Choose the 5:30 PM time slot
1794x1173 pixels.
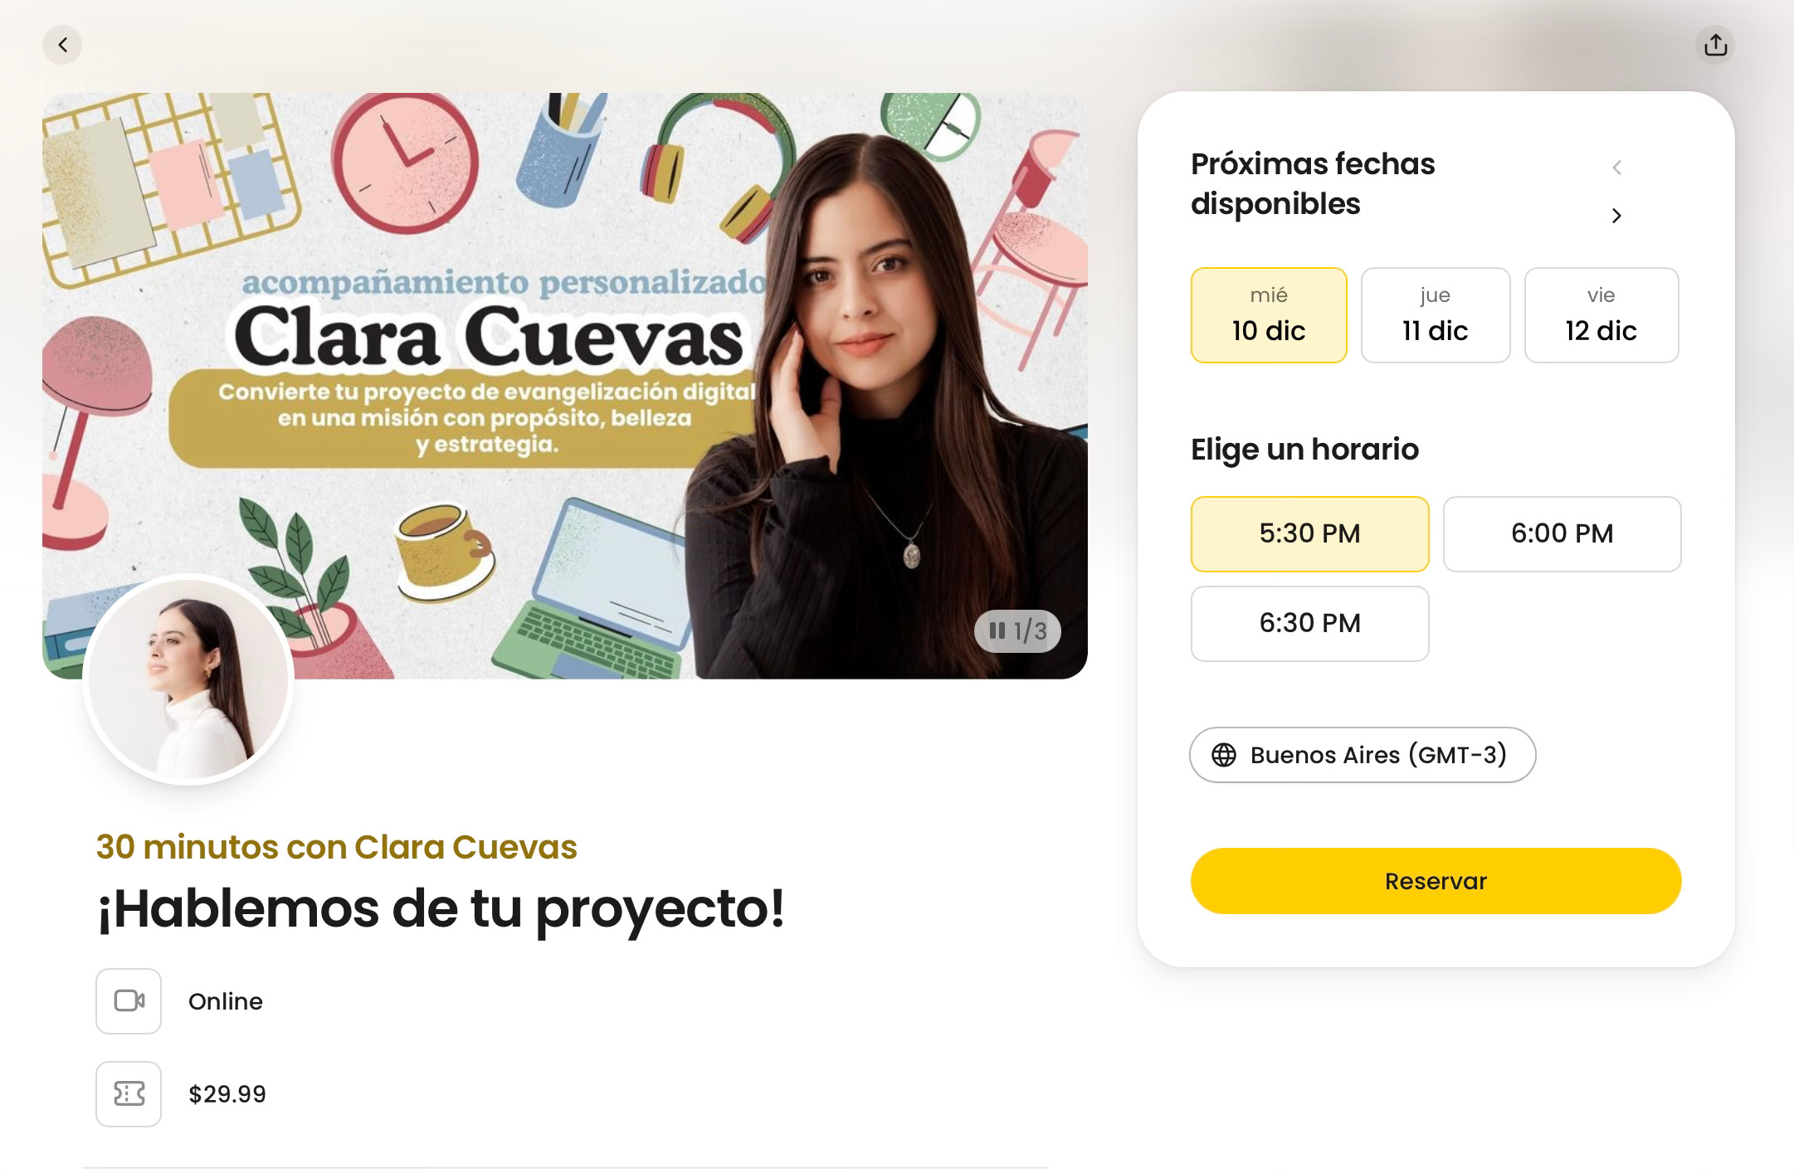click(1310, 534)
